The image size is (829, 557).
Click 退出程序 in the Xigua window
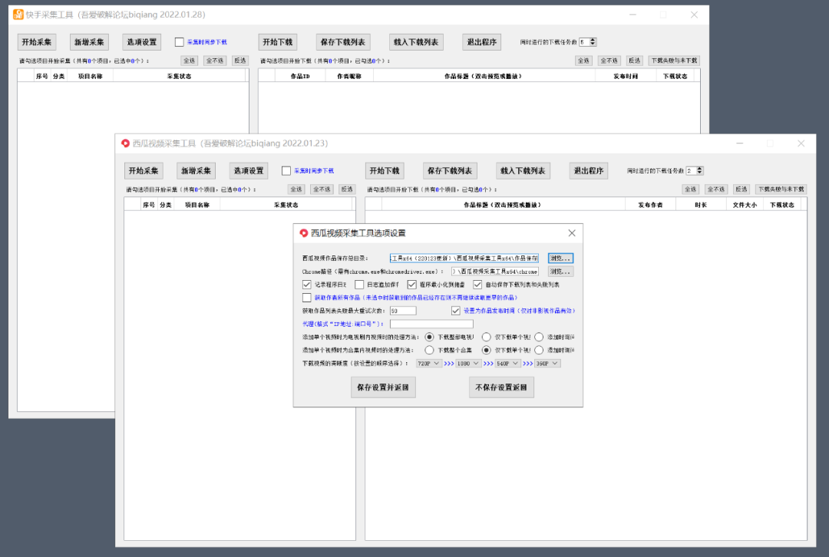coord(589,170)
